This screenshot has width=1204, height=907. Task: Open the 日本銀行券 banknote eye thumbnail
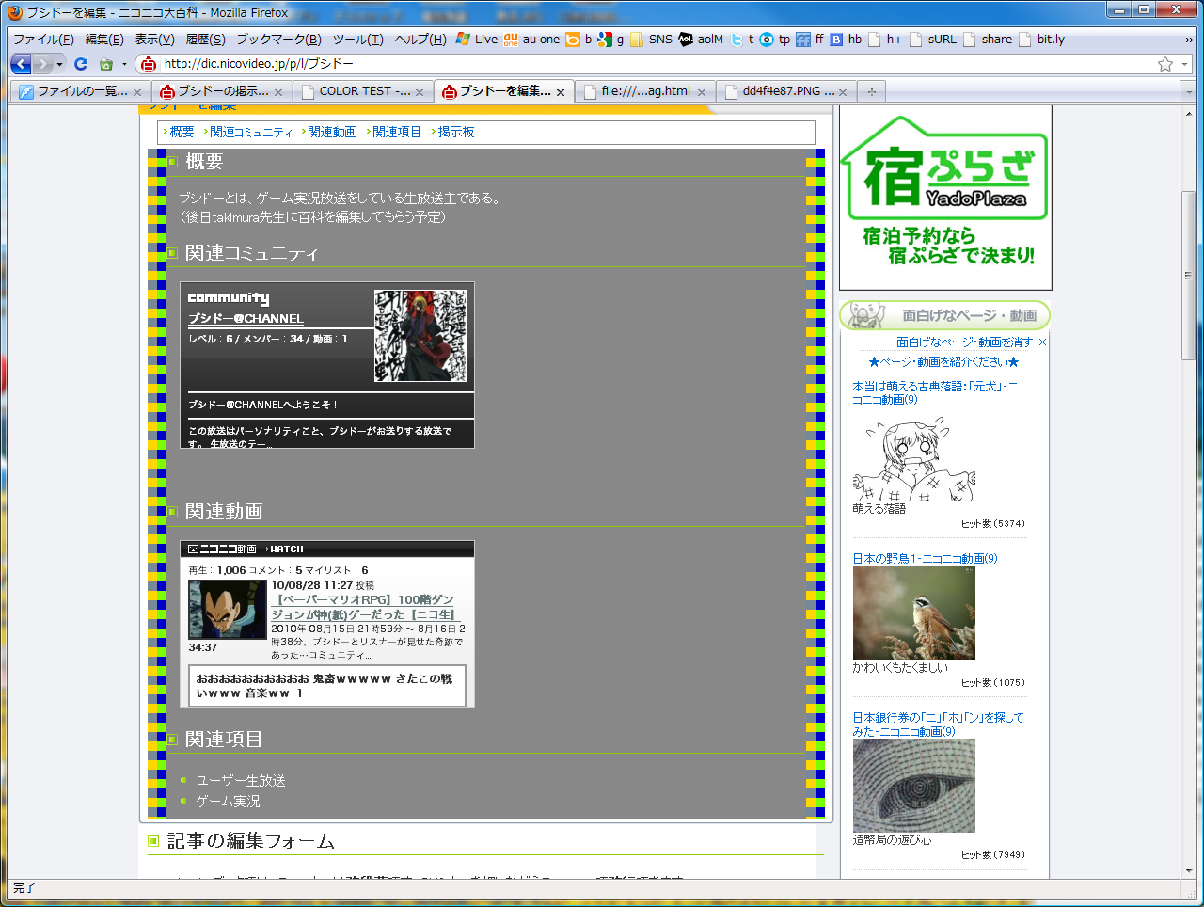913,786
